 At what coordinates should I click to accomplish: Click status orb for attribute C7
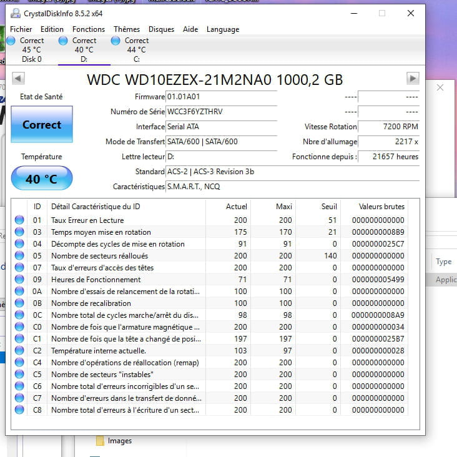(19, 398)
